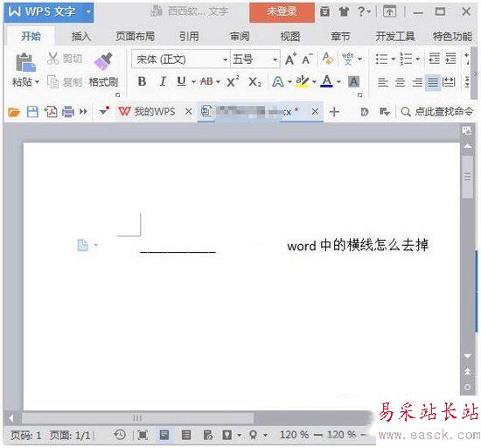This screenshot has width=481, height=448.
Task: Open underline style dropdown arrow
Action: tap(193, 82)
